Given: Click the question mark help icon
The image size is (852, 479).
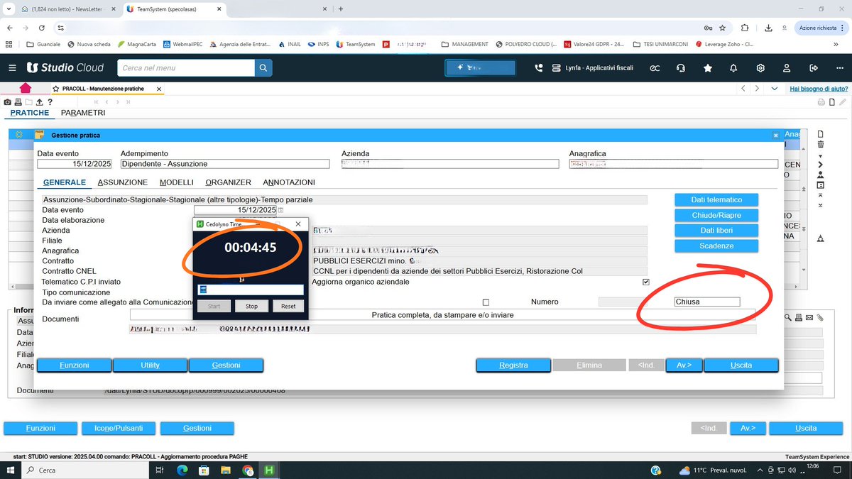Looking at the screenshot, I should (50, 102).
